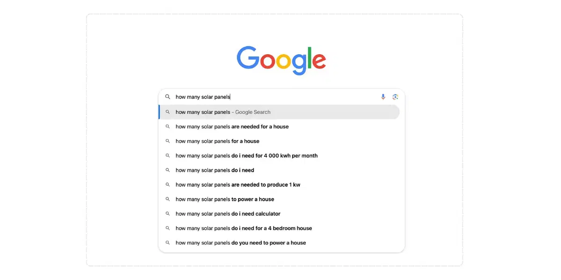Viewport: 561px width, 280px height.
Task: Start voice search with the microphone icon
Action: tap(383, 97)
